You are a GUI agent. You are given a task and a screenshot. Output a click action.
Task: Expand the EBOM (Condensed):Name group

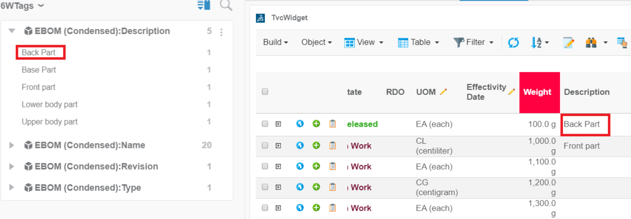coord(12,145)
